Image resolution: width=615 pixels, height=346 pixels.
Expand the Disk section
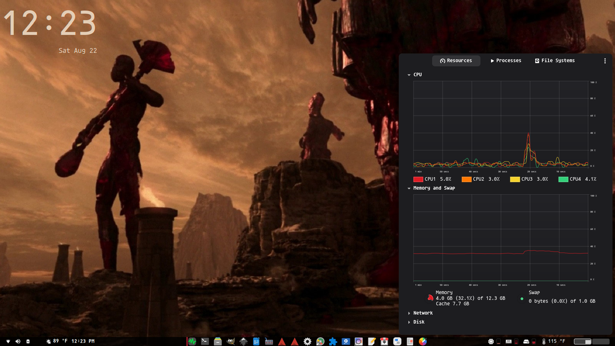pos(409,322)
